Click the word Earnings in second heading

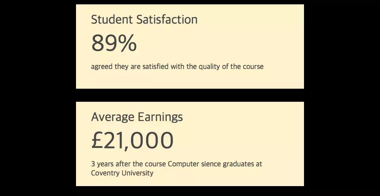pyautogui.click(x=160, y=117)
